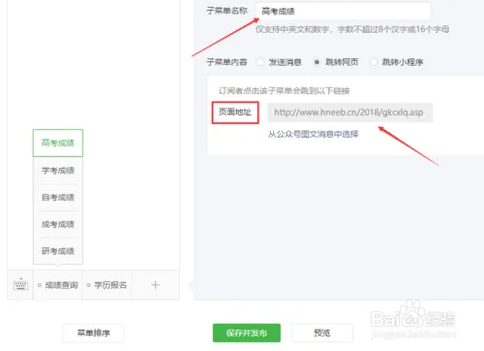484x351 pixels.
Task: Click the 预览 button
Action: (x=322, y=333)
